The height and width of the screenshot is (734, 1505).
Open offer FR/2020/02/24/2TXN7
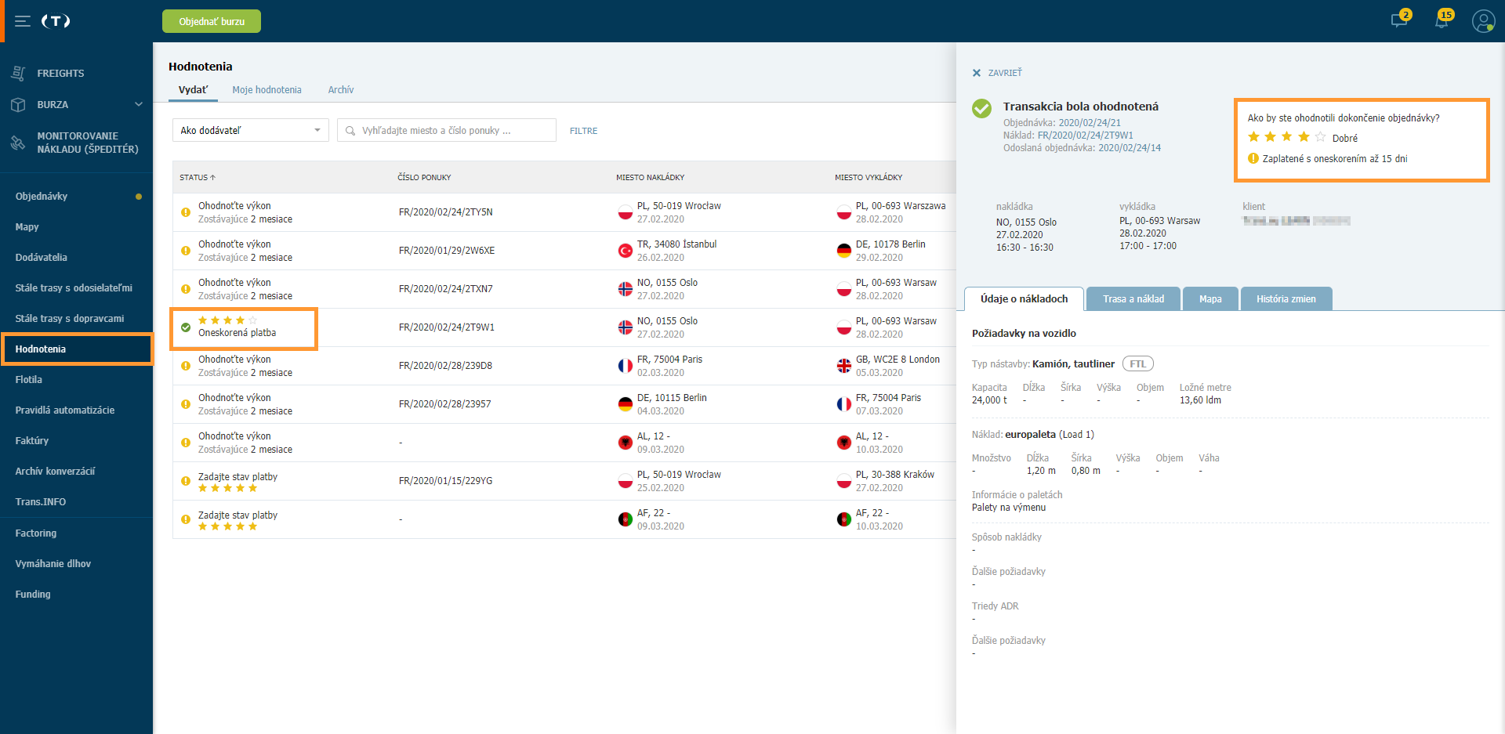coord(445,289)
